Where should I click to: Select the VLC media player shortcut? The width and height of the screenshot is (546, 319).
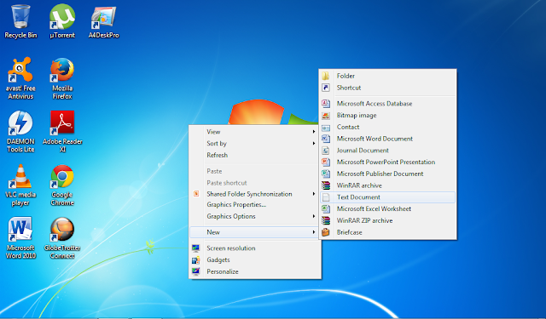[x=20, y=185]
